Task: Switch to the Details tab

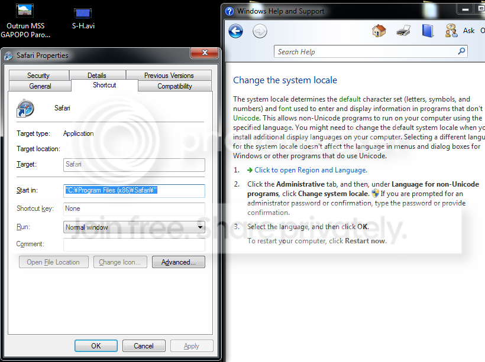Action: point(97,76)
